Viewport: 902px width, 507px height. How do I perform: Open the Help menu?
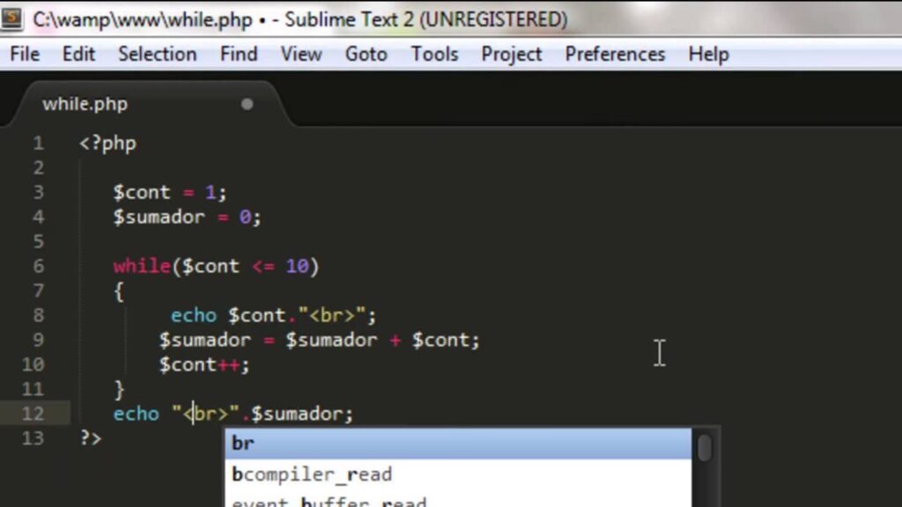708,55
